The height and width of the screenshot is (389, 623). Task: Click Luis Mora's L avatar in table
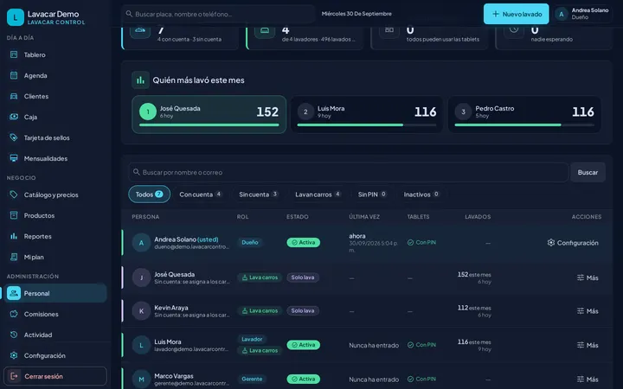click(141, 345)
